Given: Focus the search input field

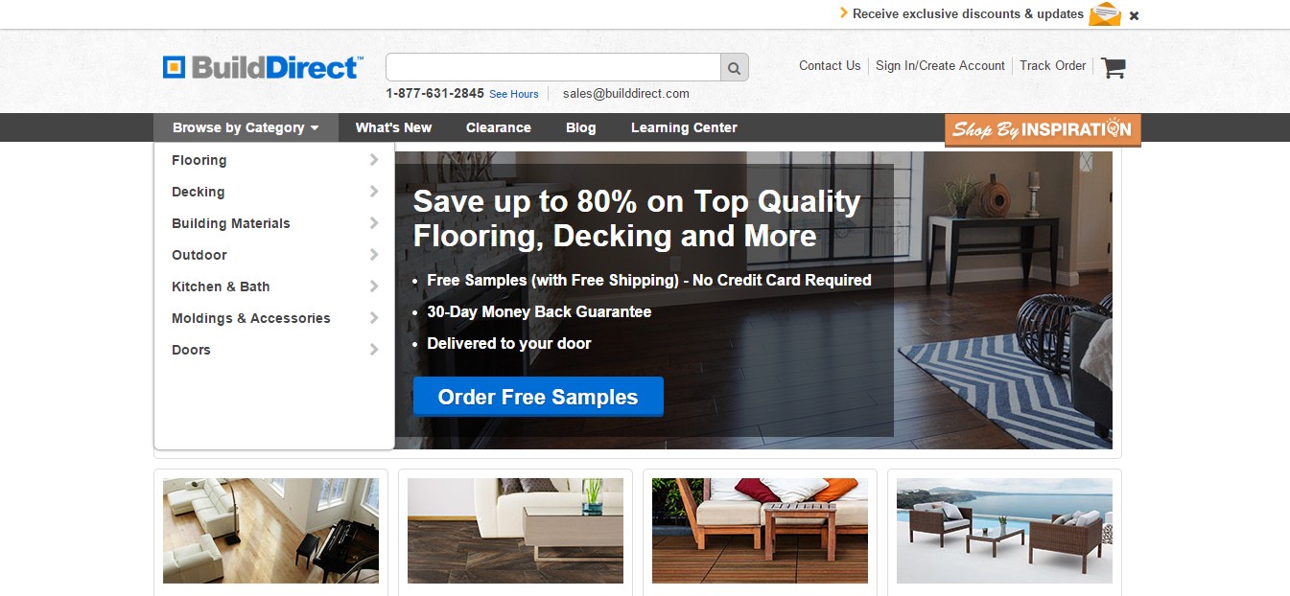Looking at the screenshot, I should [553, 67].
